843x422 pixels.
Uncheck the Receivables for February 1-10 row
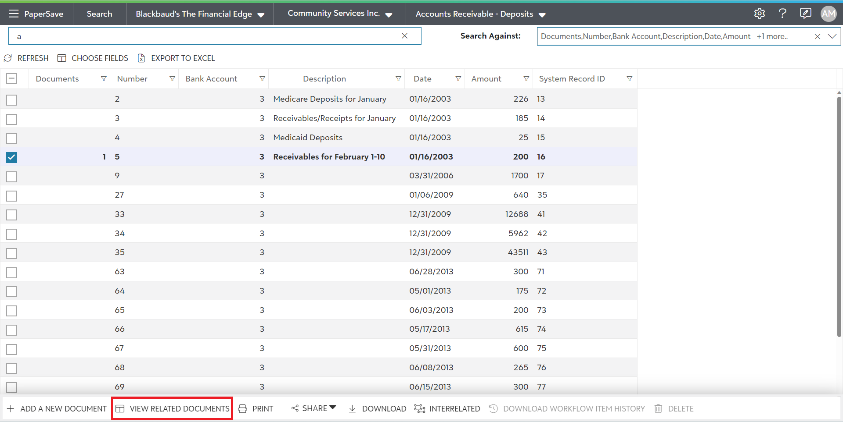point(12,157)
